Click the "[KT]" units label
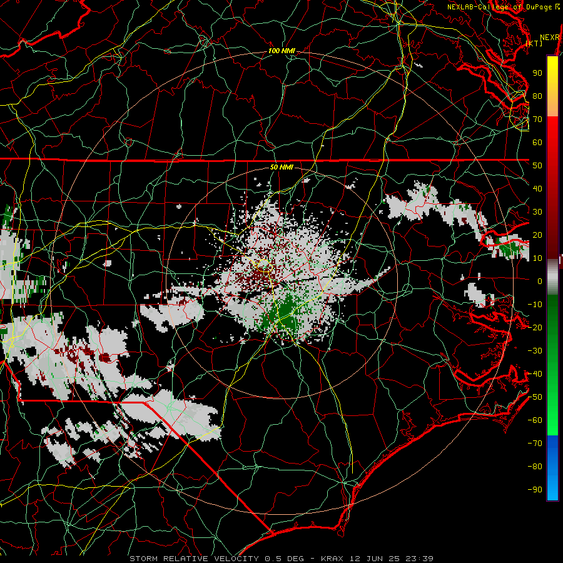Viewport: 563px width, 563px height. coord(534,43)
